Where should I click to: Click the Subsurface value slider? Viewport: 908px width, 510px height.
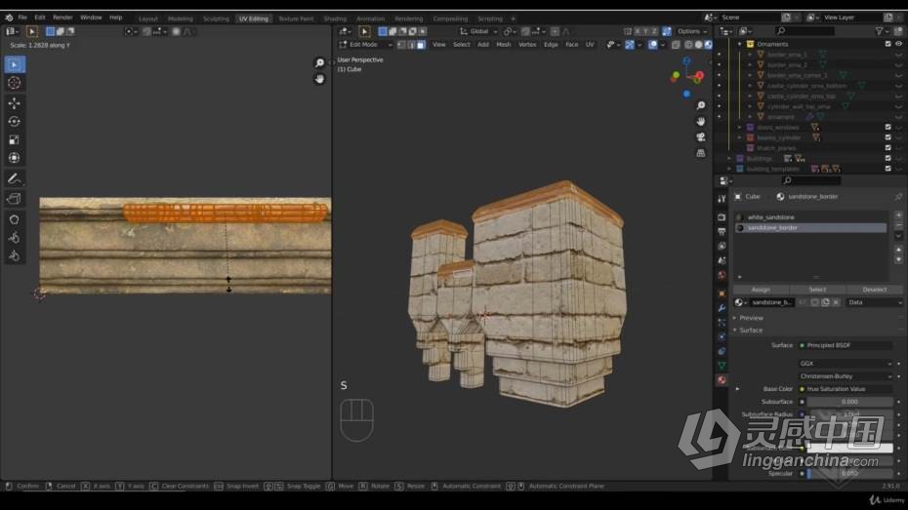pos(849,402)
